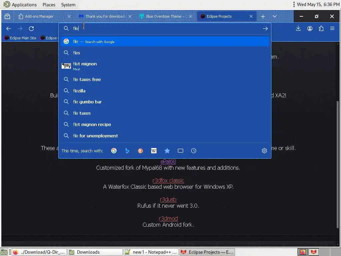Image resolution: width=341 pixels, height=256 pixels.
Task: Open the Downloads folder taskbar item
Action: click(95, 252)
